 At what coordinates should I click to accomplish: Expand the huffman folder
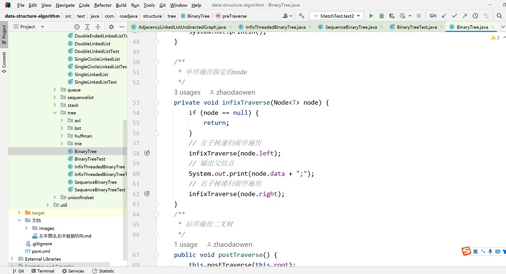(x=62, y=135)
